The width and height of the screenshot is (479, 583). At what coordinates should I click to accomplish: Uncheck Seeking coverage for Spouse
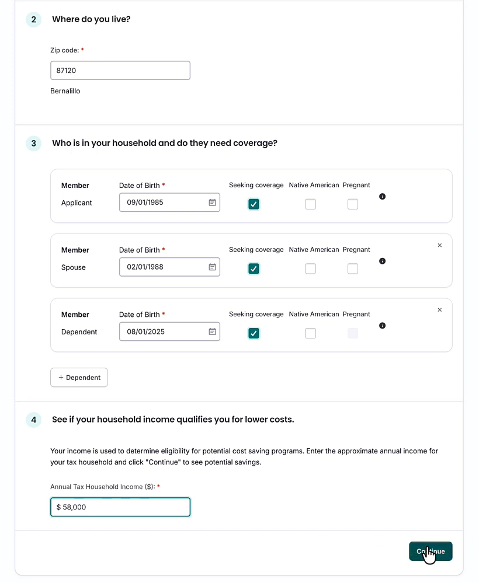pyautogui.click(x=254, y=268)
